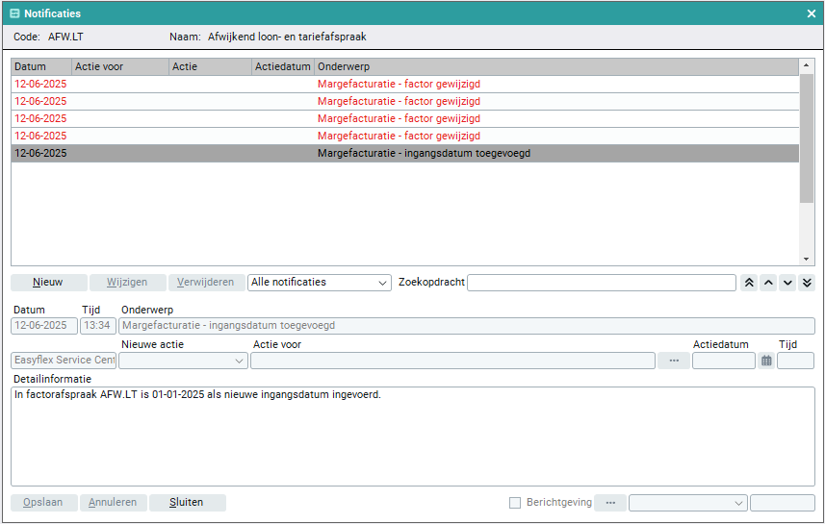Close the Notificaties window

(x=812, y=13)
